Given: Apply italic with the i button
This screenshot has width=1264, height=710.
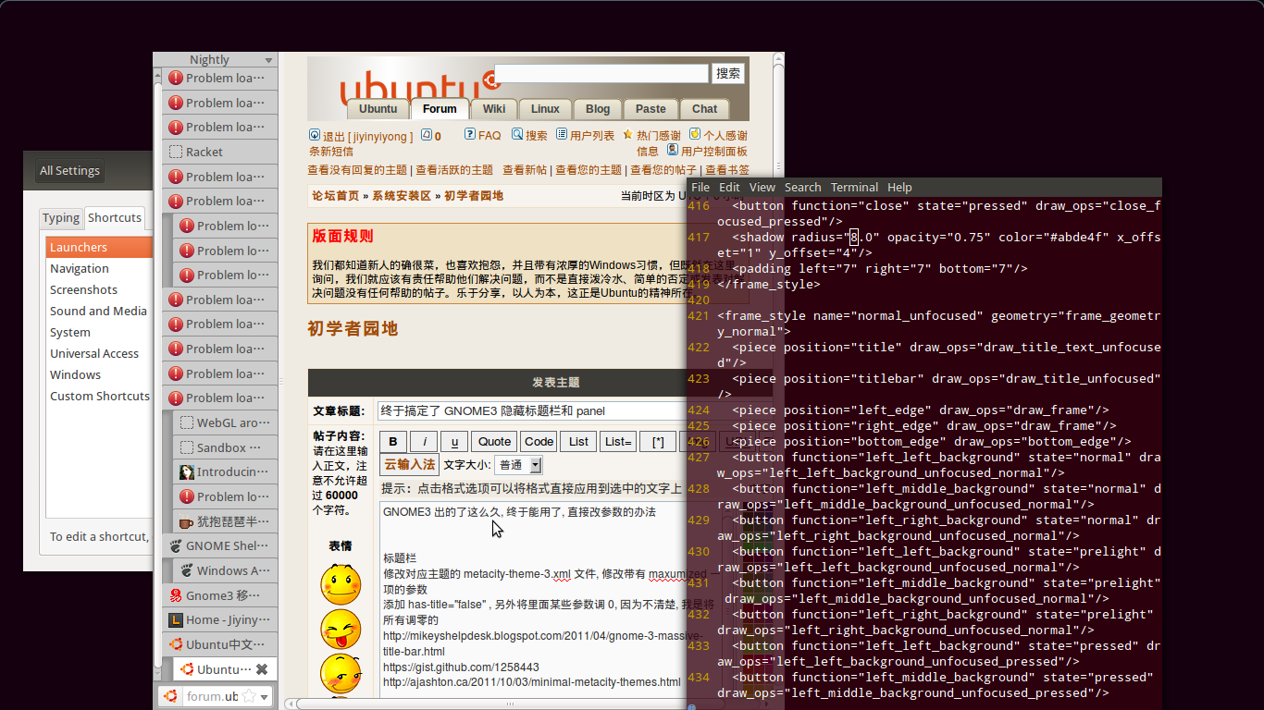Looking at the screenshot, I should [x=424, y=441].
